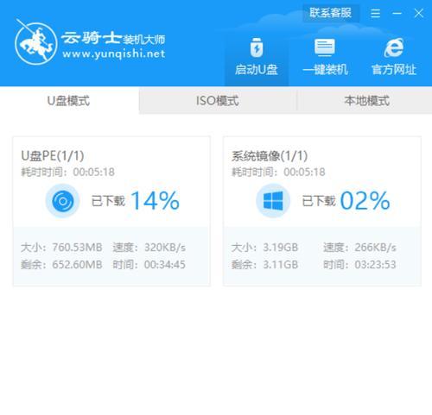This screenshot has width=432, height=415.
Task: Select the U盘PE(1/1) panel title
Action: (x=53, y=156)
